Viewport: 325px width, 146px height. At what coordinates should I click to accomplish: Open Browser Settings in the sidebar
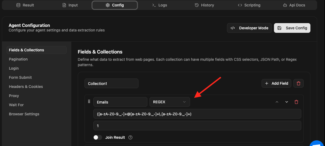click(24, 114)
